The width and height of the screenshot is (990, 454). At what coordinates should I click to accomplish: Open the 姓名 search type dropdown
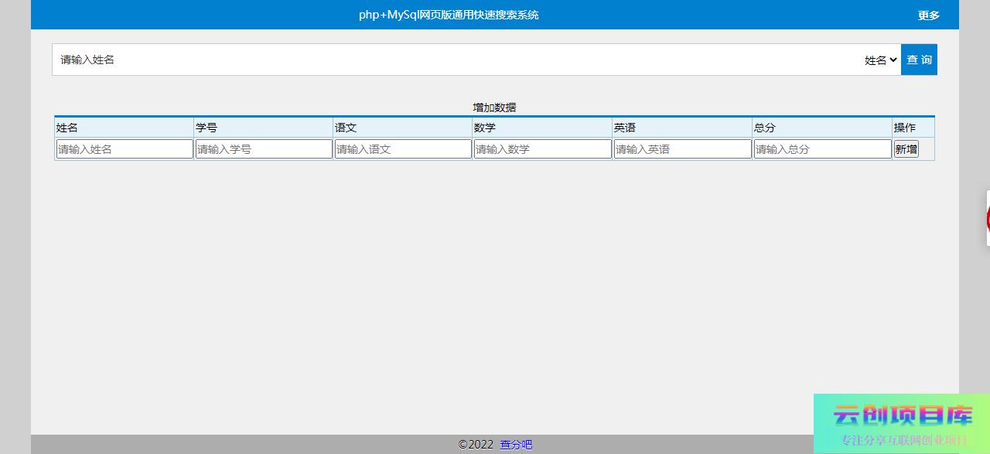(880, 60)
